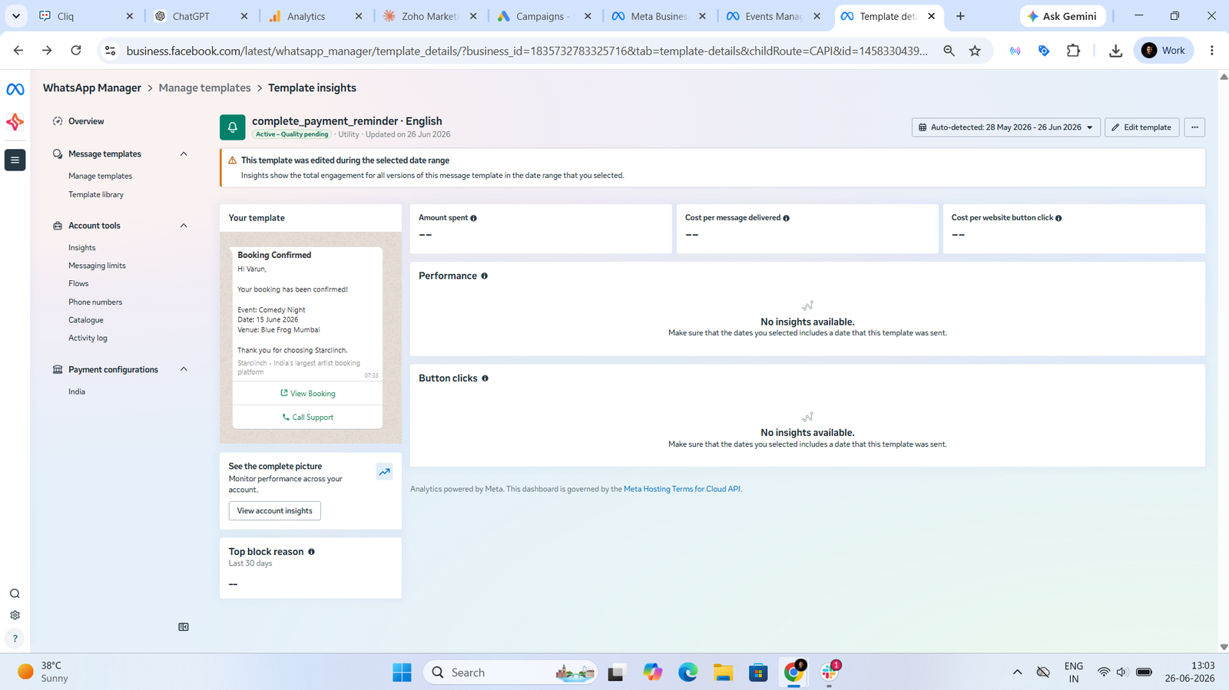Open the help question mark icon
The height and width of the screenshot is (690, 1229).
(15, 639)
